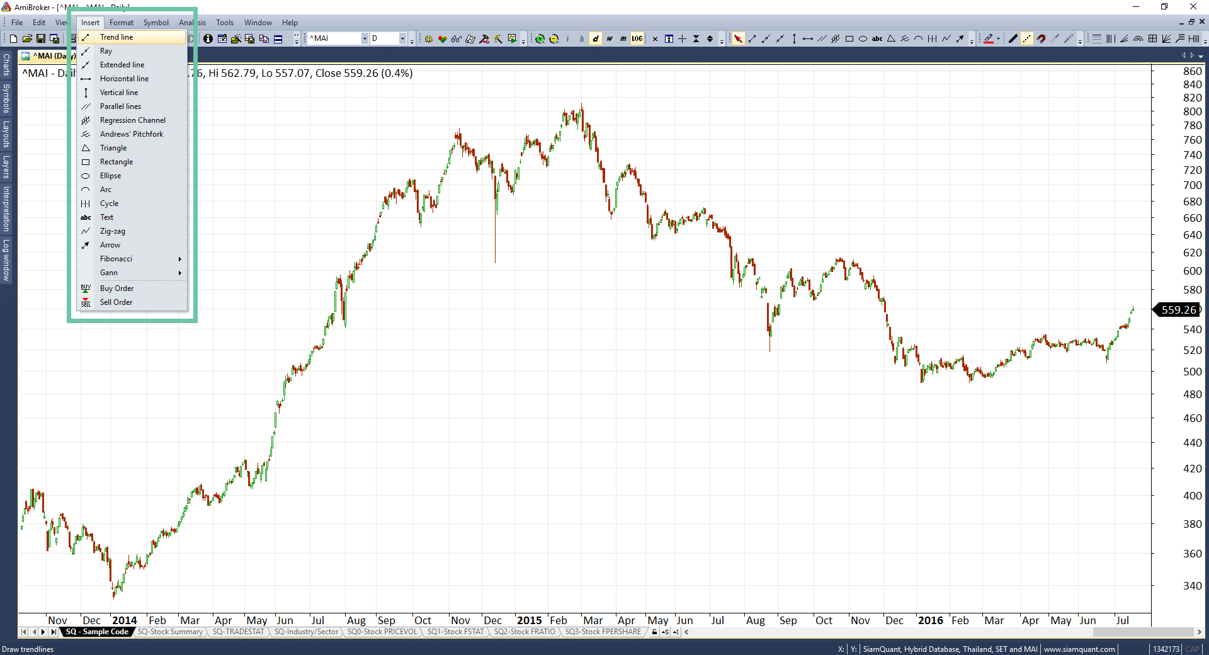
Task: Toggle the LOG scale button
Action: (637, 39)
